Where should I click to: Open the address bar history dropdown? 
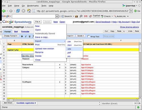point(131,11)
